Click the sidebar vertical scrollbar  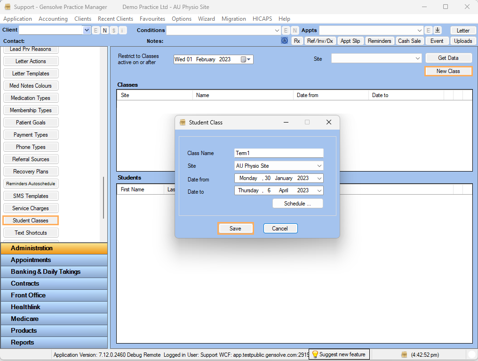[104, 197]
